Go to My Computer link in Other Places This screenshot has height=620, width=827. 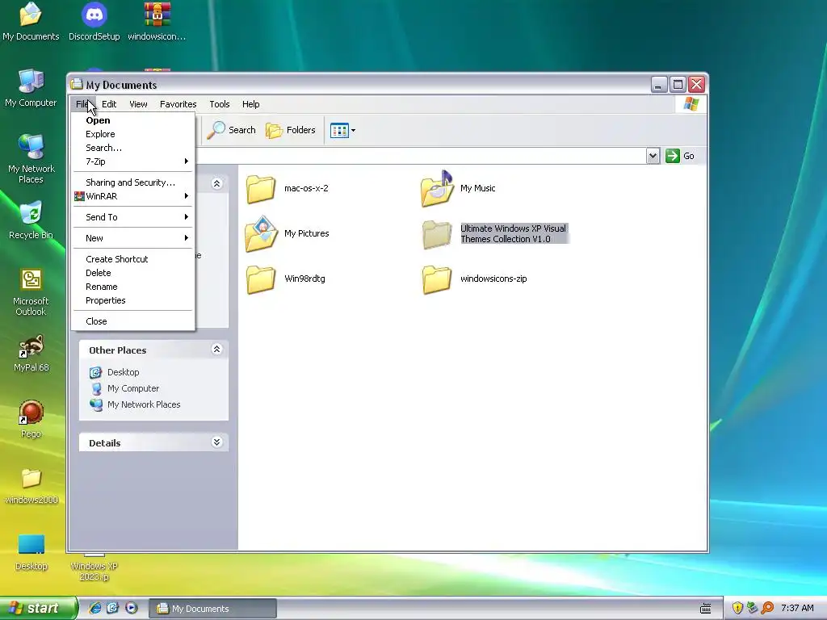133,388
